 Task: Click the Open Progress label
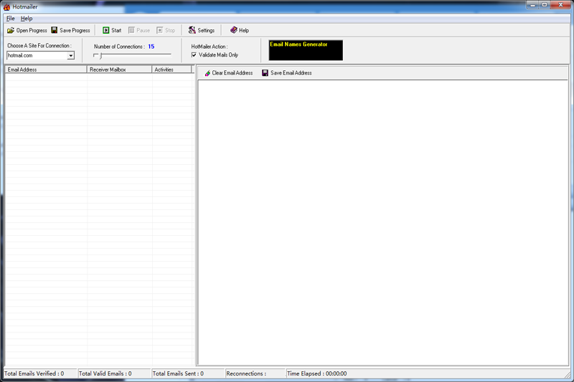(32, 30)
